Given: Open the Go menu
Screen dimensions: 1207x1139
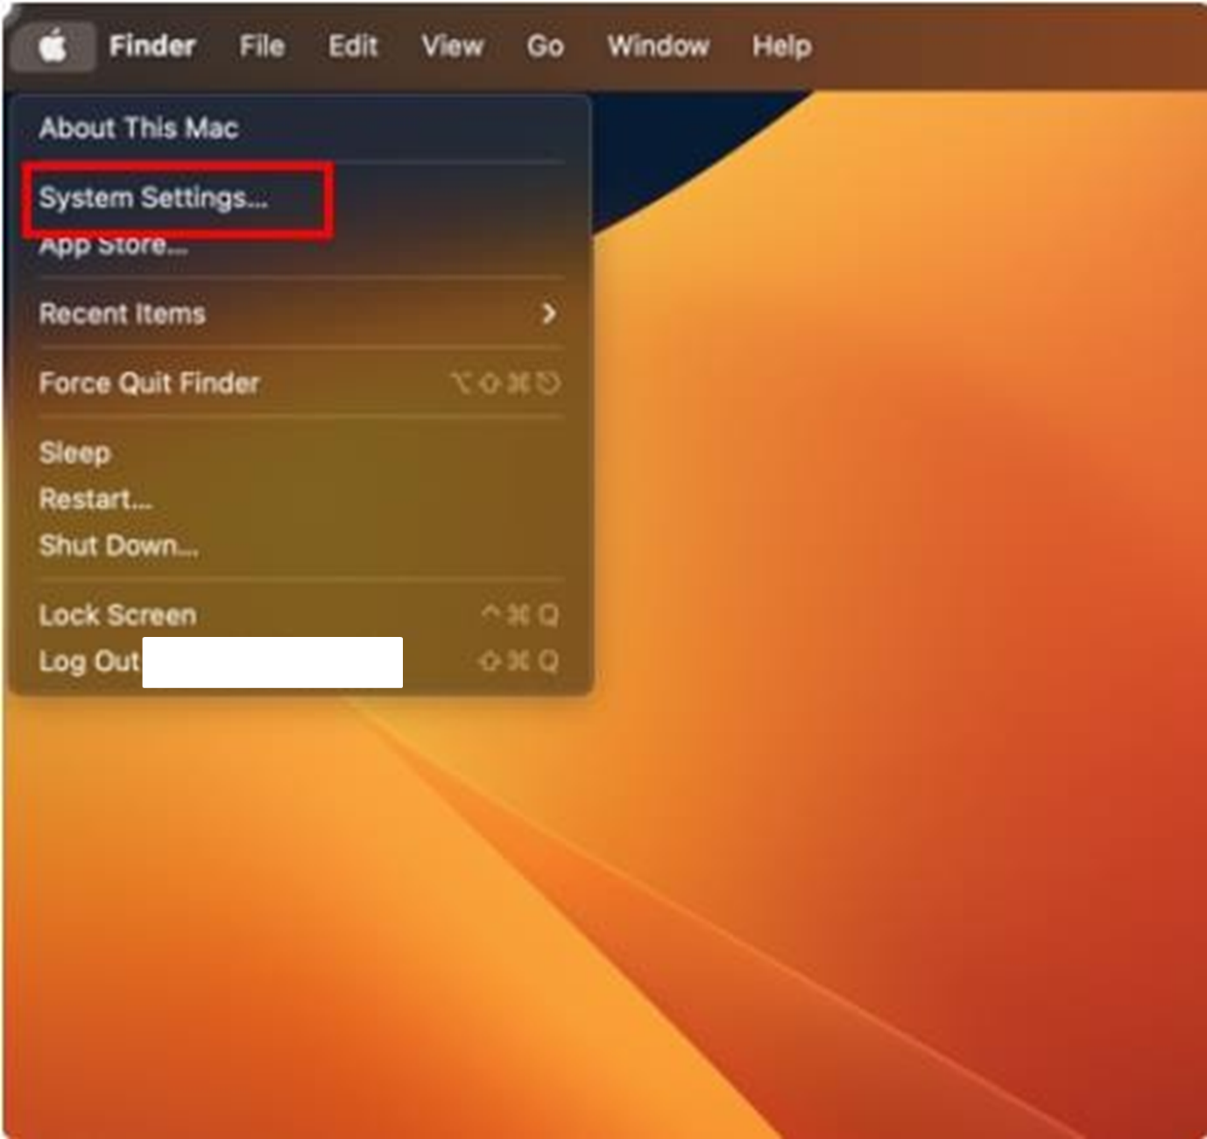Looking at the screenshot, I should (x=544, y=46).
